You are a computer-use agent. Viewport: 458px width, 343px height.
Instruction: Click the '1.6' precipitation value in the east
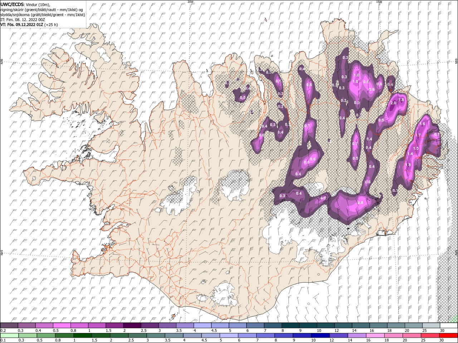(x=422, y=124)
